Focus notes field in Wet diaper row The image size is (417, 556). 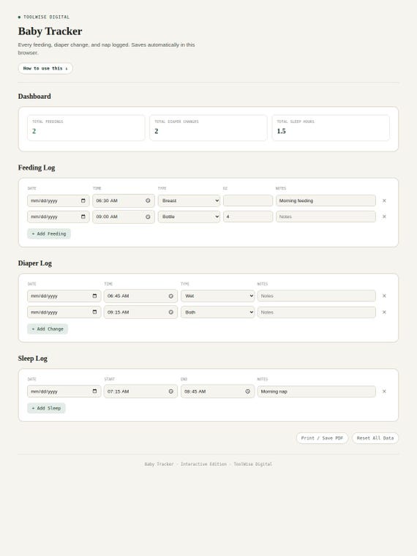tap(316, 296)
